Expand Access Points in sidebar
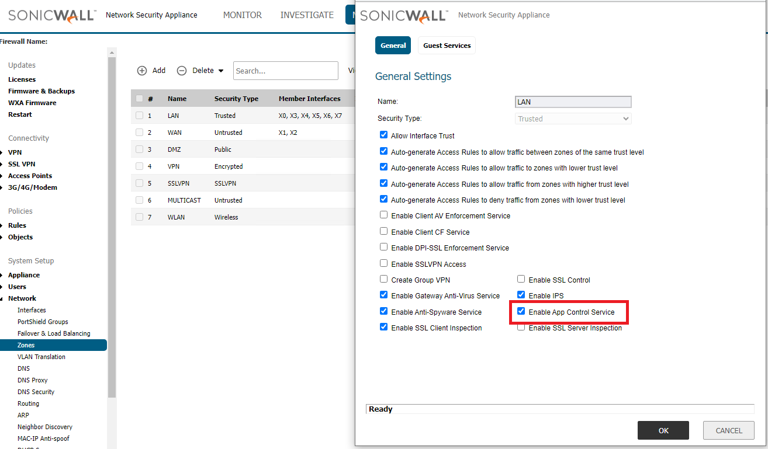Viewport: 768px width, 449px height. (2, 176)
